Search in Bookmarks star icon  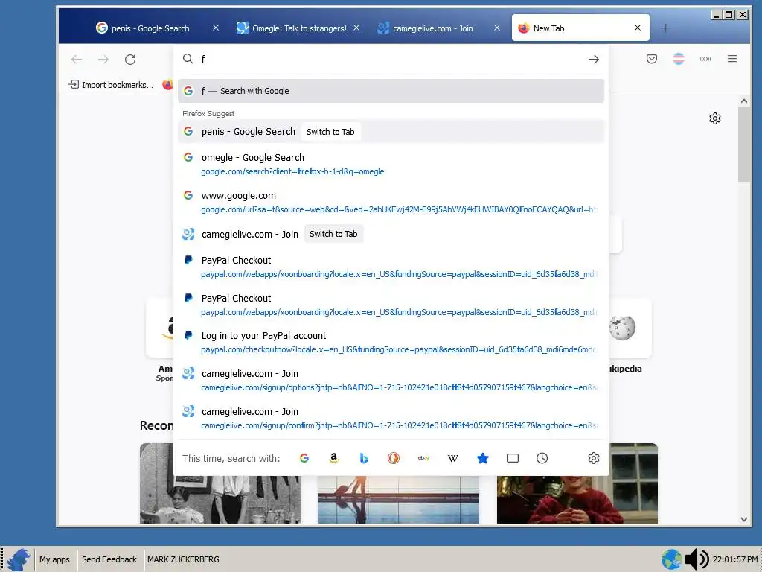482,458
